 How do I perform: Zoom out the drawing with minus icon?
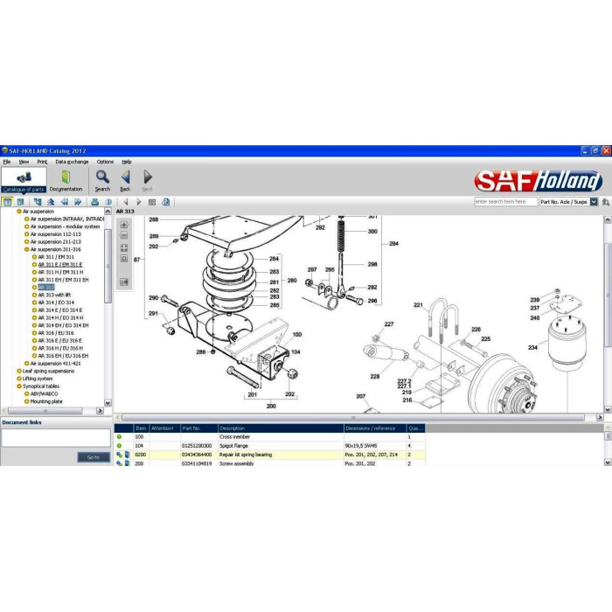(124, 235)
